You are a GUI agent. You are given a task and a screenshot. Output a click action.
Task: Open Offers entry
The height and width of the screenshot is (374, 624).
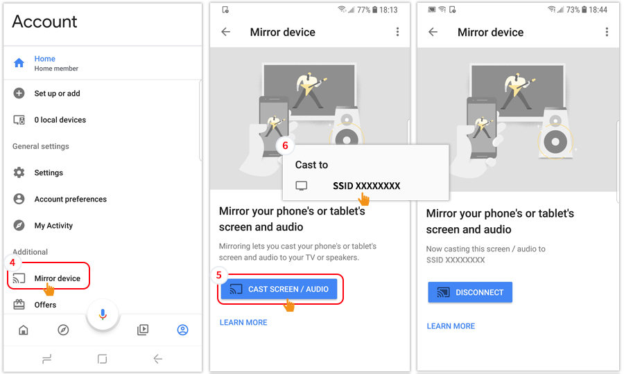coord(45,305)
